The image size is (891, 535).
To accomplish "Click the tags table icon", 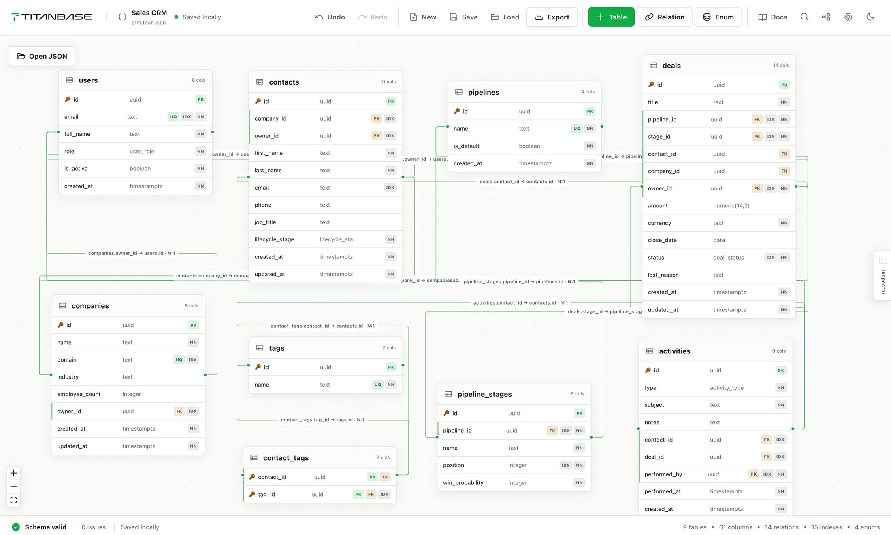I will point(260,348).
